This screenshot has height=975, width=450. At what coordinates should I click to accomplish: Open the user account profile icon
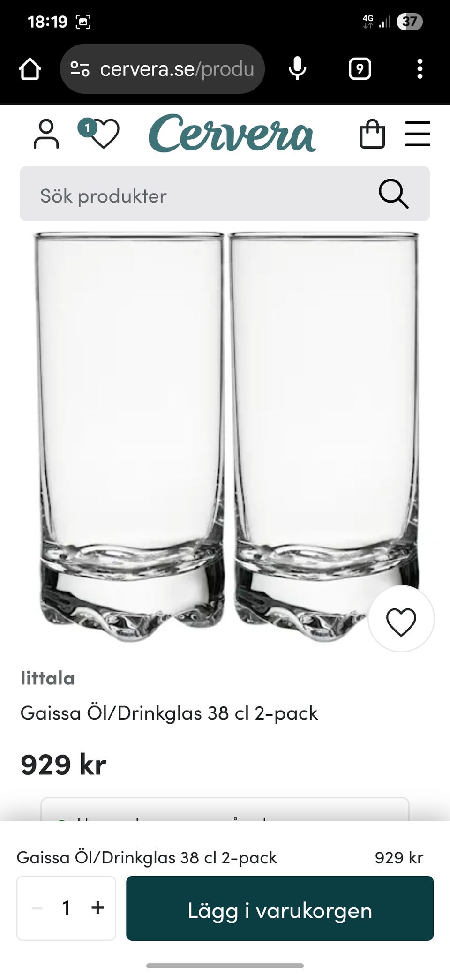[x=46, y=134]
